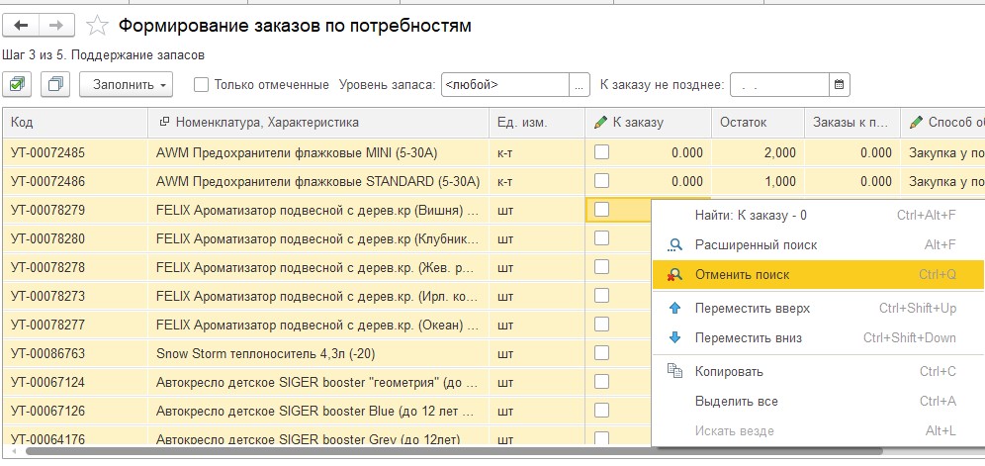Image resolution: width=985 pixels, height=466 pixels.
Task: Select Отменить поиск in context menu
Action: point(742,274)
